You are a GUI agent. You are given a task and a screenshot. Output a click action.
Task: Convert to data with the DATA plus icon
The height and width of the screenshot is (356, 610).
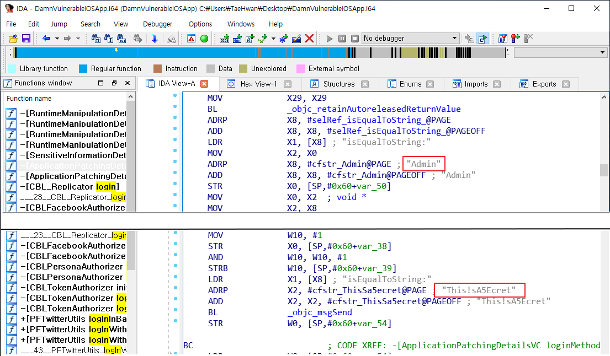coord(237,39)
